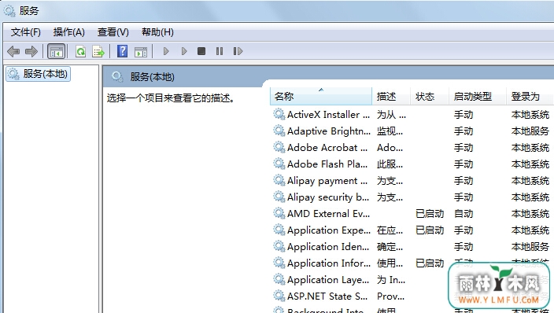554x313 pixels.
Task: Click 自动 startup type of AMD External Events
Action: (x=464, y=213)
